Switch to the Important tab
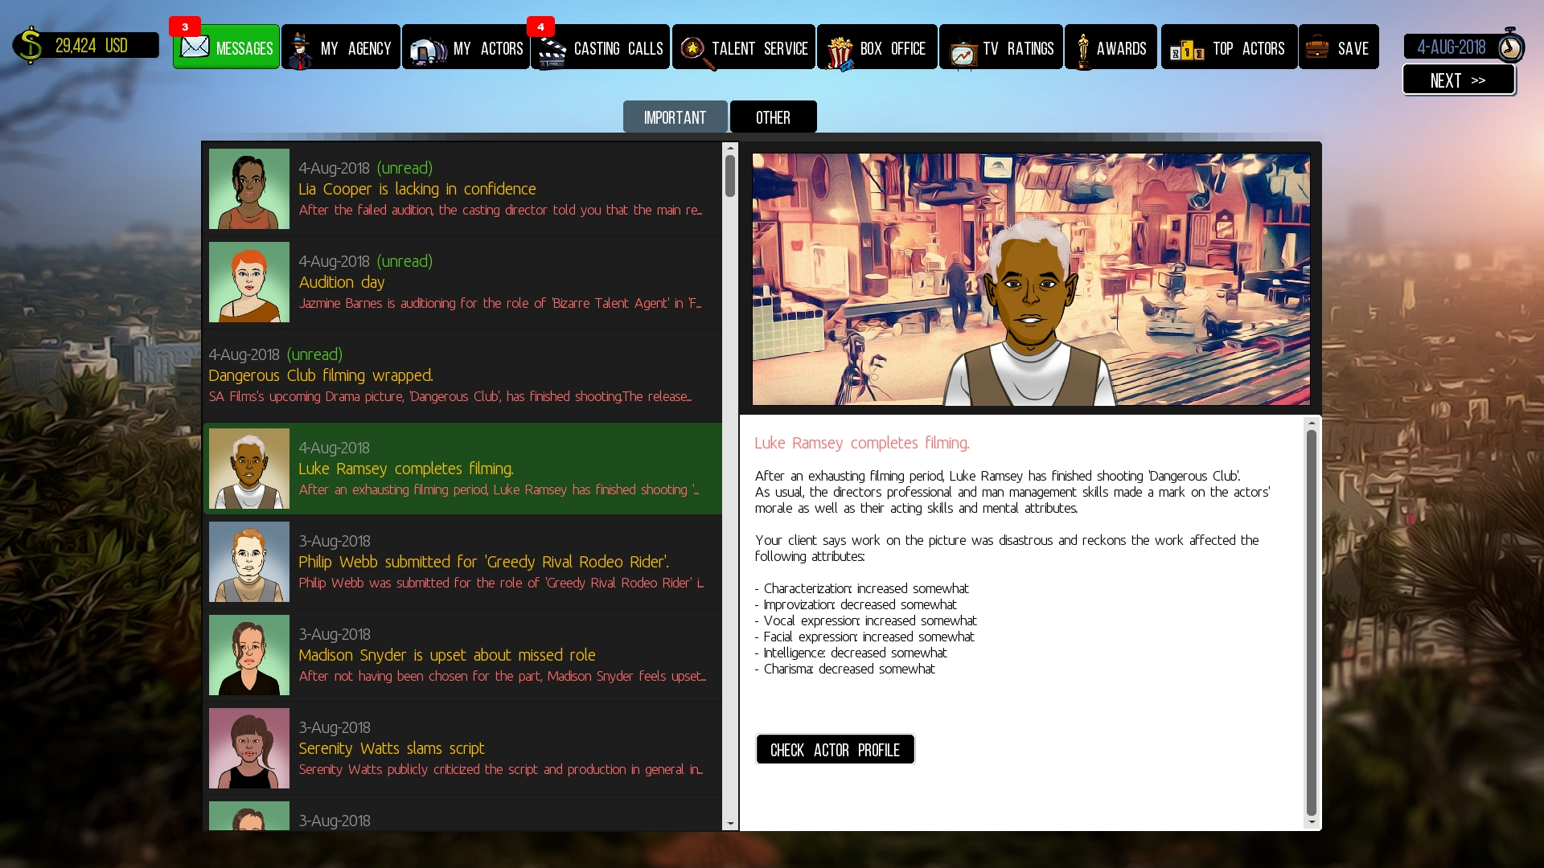This screenshot has width=1544, height=868. pyautogui.click(x=675, y=117)
